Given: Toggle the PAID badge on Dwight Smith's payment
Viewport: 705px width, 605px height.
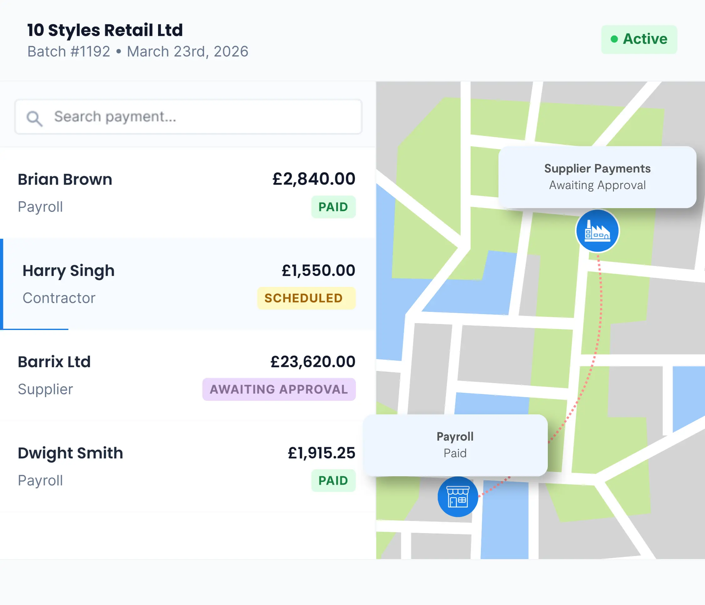Looking at the screenshot, I should tap(333, 480).
